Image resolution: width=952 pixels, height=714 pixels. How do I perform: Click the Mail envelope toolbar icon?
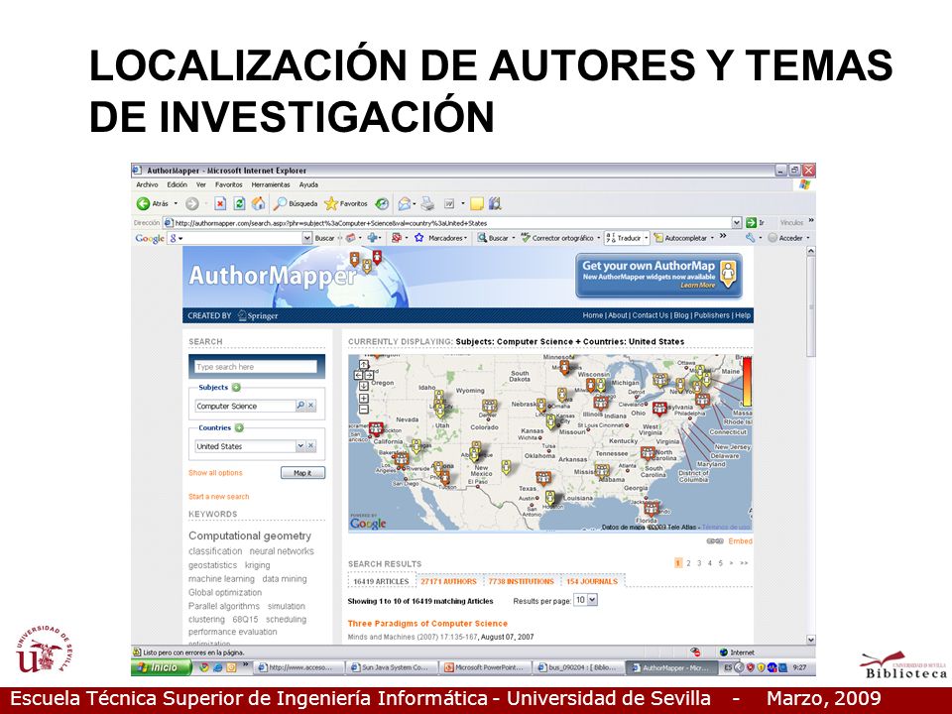(x=404, y=204)
